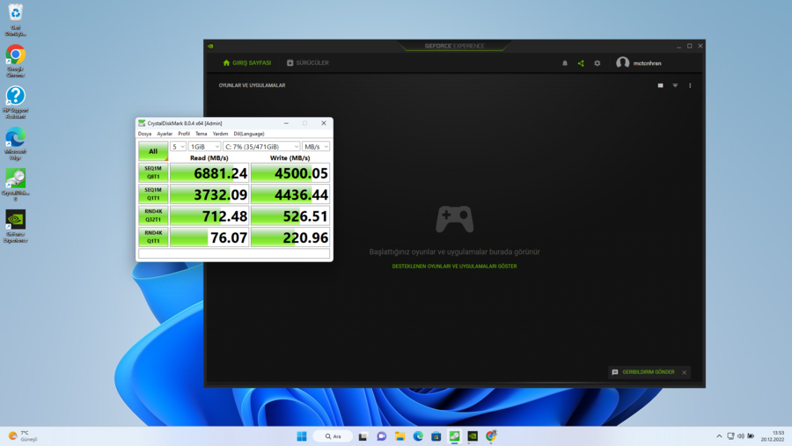
Task: Click the 6881.24 sequential read result
Action: tap(209, 172)
